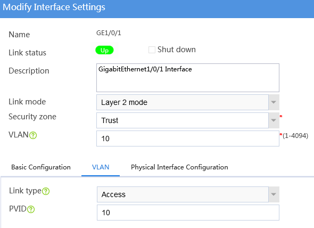
Task: Click the PVID input field
Action: 188,213
